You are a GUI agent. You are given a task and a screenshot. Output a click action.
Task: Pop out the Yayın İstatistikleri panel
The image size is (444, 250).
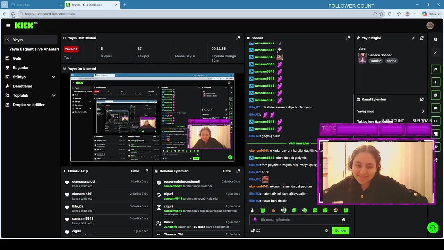pos(238,38)
